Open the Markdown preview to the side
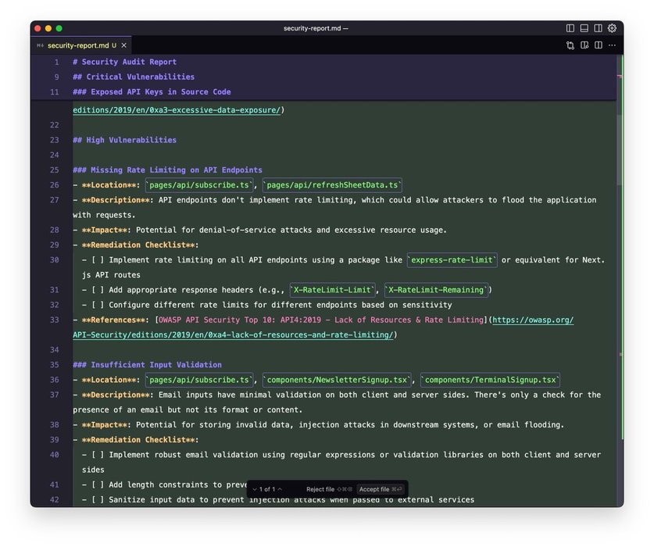 [x=584, y=45]
